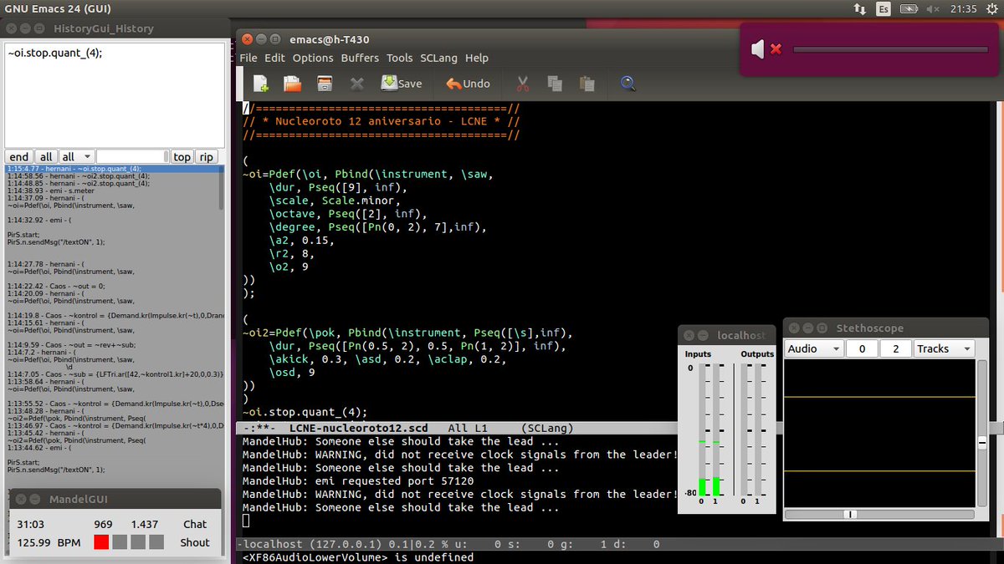Click the top button in HistoryGui
The width and height of the screenshot is (1004, 564).
point(182,157)
